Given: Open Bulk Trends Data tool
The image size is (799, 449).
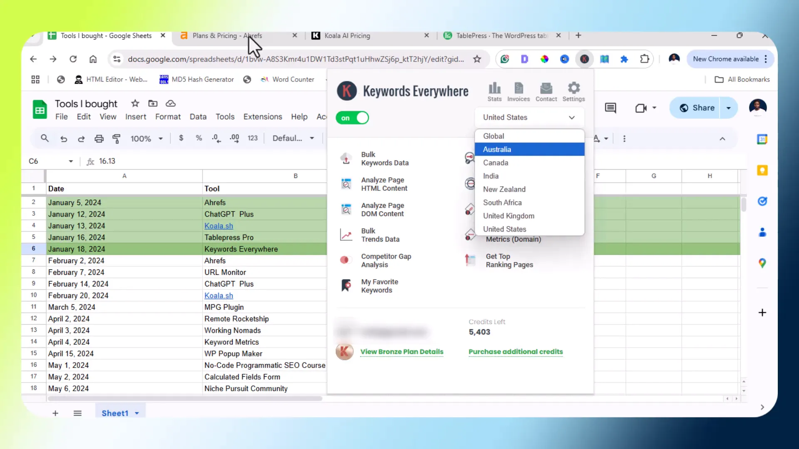Looking at the screenshot, I should (370, 235).
